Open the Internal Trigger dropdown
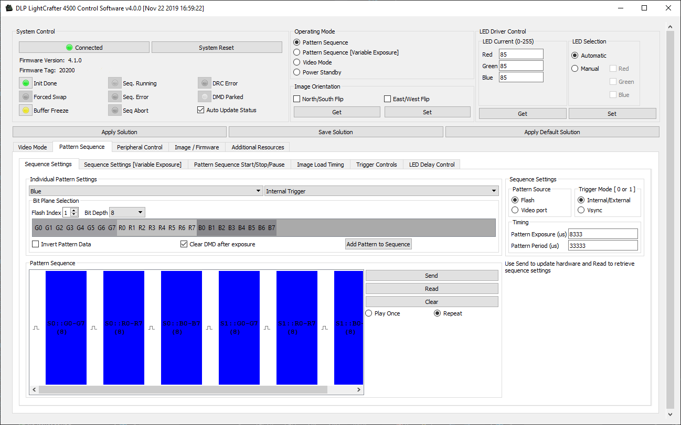This screenshot has height=425, width=681. point(381,191)
